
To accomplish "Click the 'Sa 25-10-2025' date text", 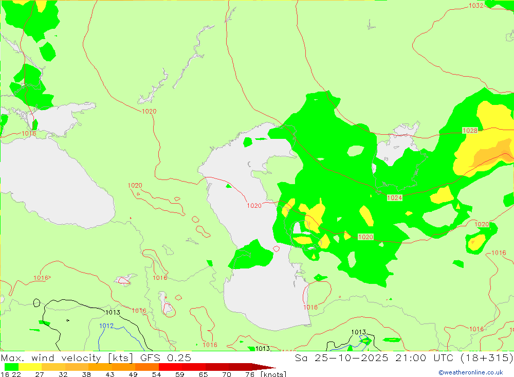I will 342,357.
